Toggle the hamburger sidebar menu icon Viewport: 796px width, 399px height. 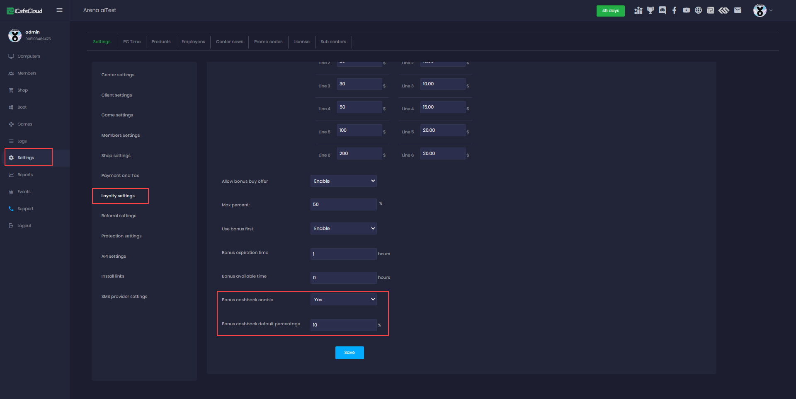pos(60,10)
